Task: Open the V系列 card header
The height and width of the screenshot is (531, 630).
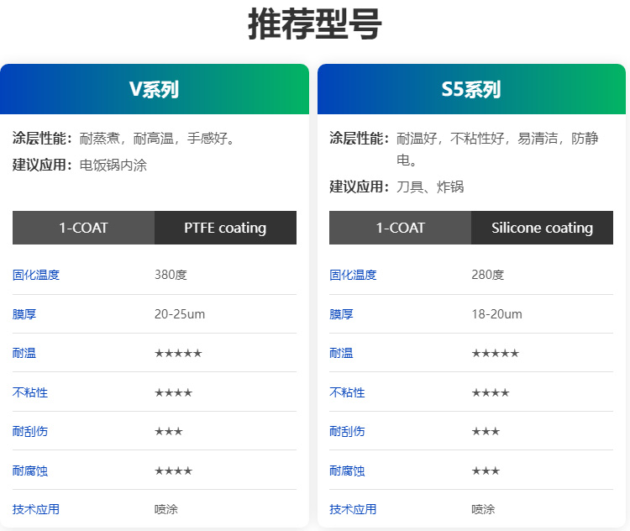Action: pos(155,89)
